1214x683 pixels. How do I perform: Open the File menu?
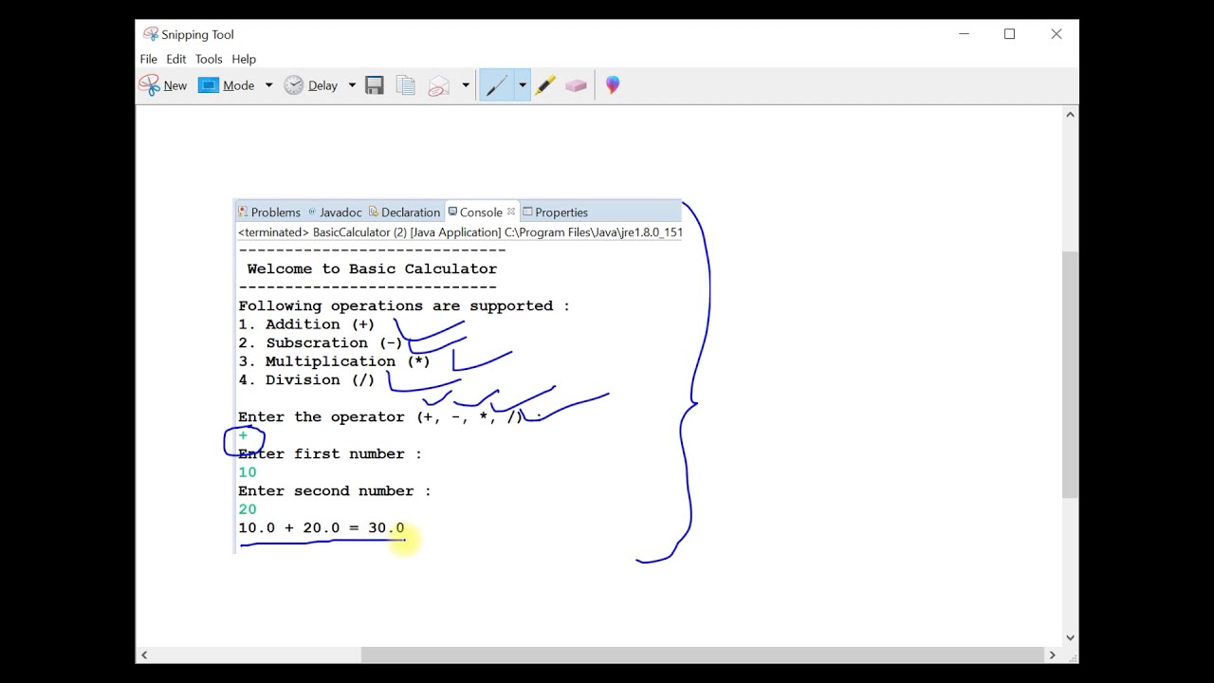click(x=149, y=59)
